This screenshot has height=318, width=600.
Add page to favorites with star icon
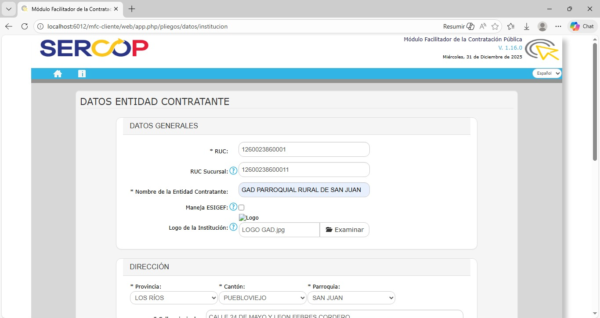click(x=495, y=26)
